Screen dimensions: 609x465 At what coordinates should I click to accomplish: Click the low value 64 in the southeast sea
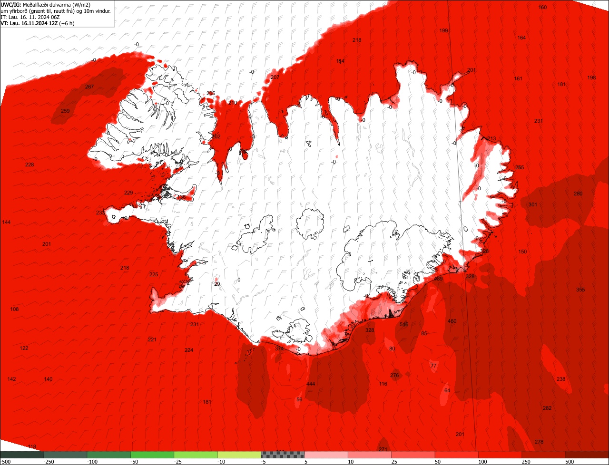tap(447, 391)
